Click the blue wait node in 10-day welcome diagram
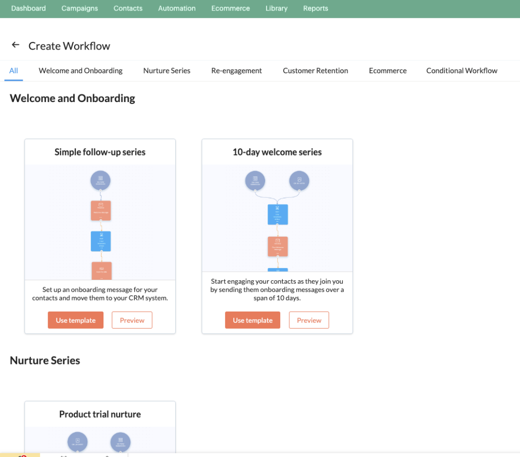 [278, 215]
